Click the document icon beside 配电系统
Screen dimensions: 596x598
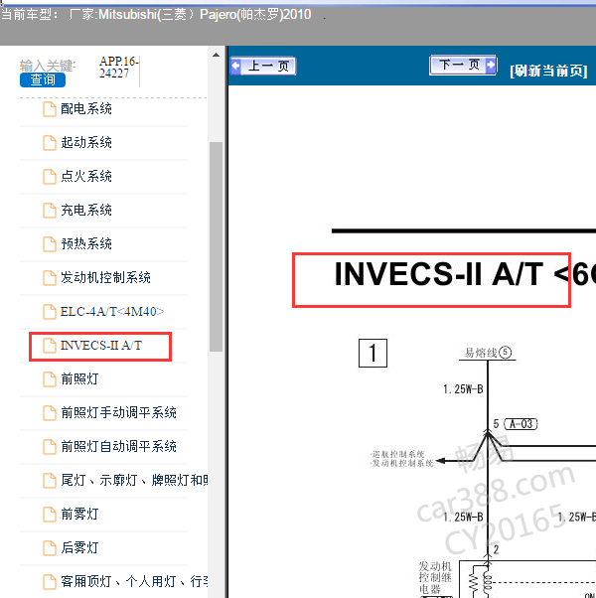point(50,109)
